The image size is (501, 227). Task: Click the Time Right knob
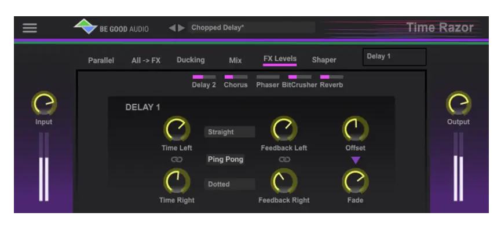(x=177, y=181)
